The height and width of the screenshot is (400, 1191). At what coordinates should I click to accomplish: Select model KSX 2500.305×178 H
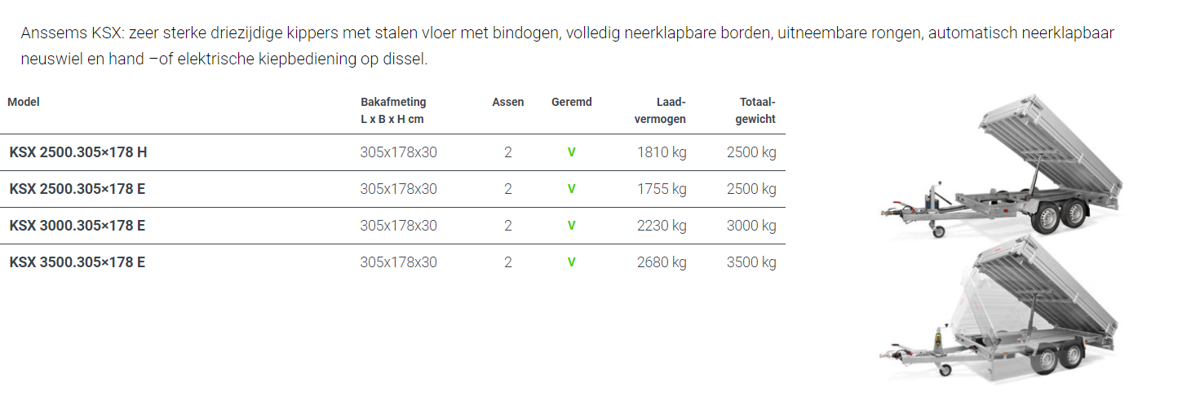click(x=78, y=152)
